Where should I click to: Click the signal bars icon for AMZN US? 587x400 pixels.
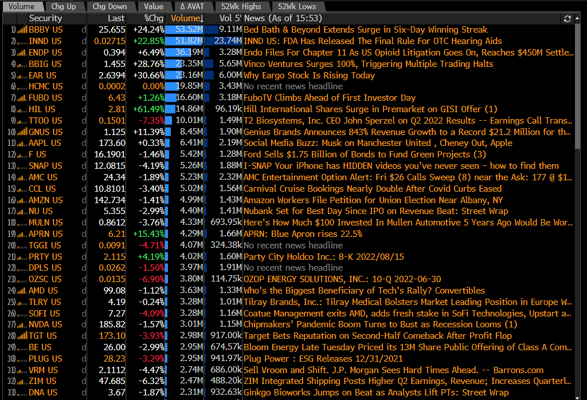(x=22, y=200)
